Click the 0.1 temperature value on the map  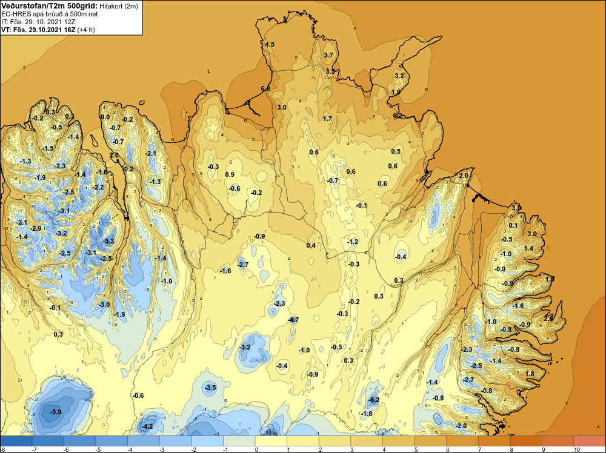[513, 225]
